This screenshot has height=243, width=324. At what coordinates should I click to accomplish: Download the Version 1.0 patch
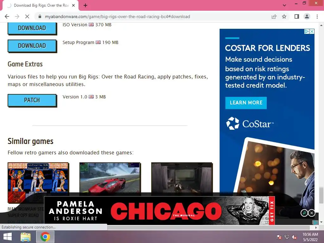(x=32, y=100)
